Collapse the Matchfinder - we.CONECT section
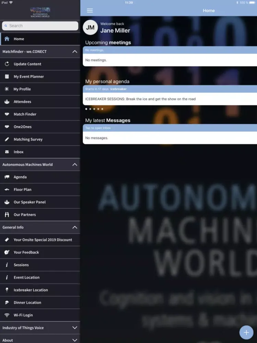 coord(75,52)
